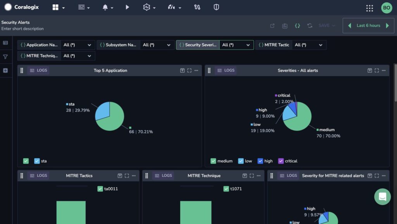Click the Security Alerts dashboard title
This screenshot has width=397, height=224.
click(x=16, y=22)
